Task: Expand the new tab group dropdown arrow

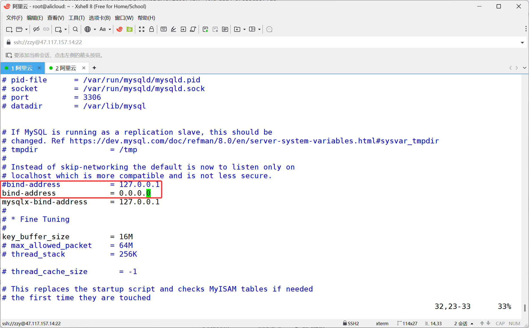Action: (245, 29)
